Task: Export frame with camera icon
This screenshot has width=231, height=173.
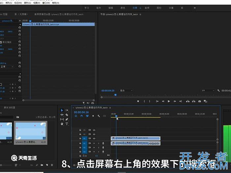Action: click(199, 101)
